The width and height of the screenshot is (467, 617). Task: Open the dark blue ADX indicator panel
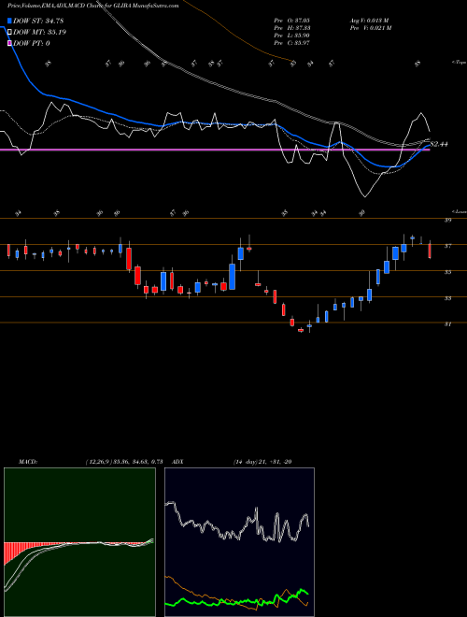(x=239, y=542)
